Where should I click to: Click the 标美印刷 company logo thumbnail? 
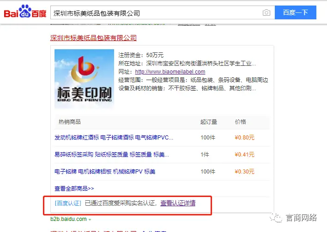click(84, 79)
